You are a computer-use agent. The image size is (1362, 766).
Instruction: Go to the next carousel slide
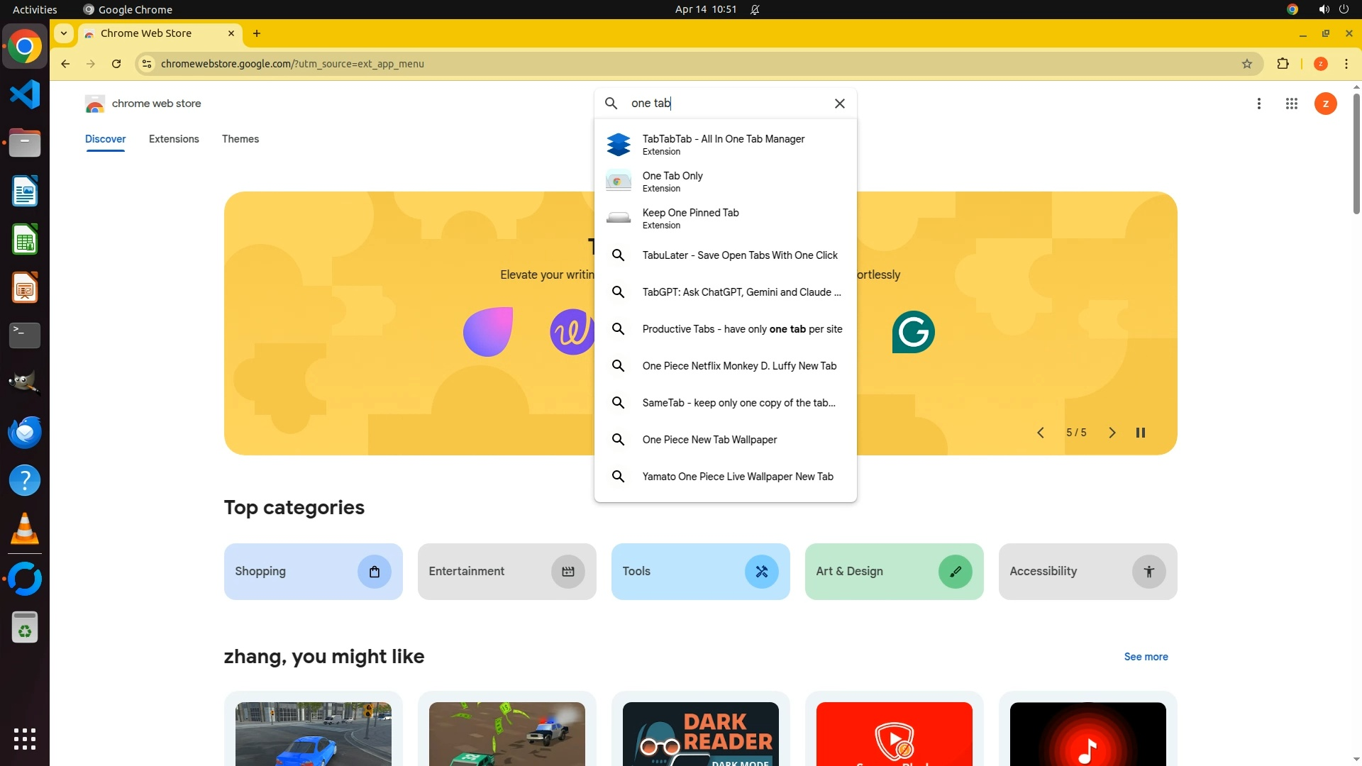tap(1112, 433)
